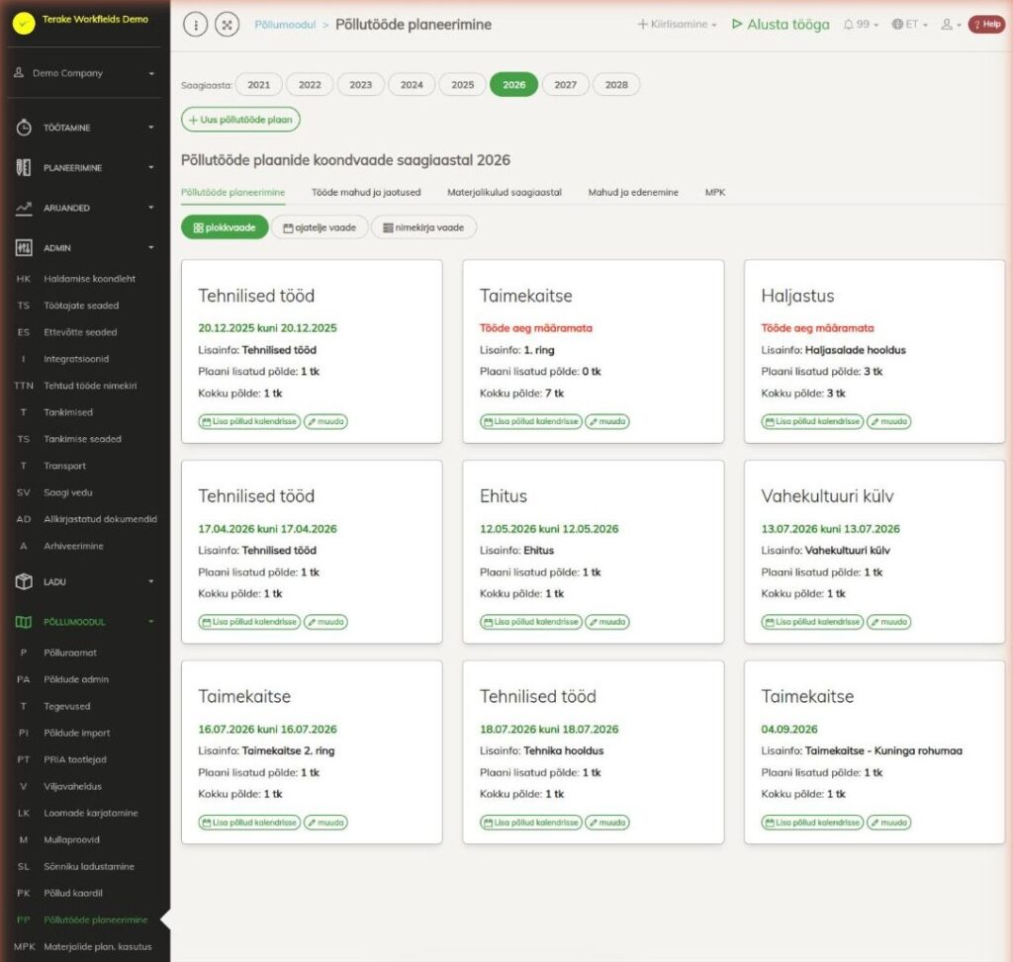The image size is (1013, 962).
Task: Collapse the PÕLLUMOODUL sidebar section
Action: click(x=85, y=622)
